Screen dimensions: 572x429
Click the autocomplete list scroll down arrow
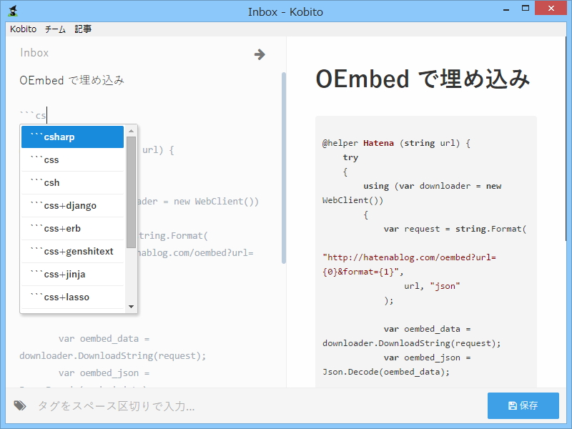pos(132,307)
